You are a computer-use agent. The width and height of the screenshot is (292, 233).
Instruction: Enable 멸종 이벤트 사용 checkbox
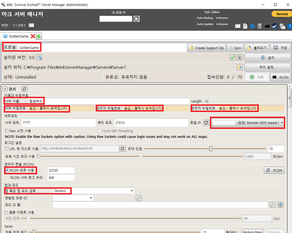pos(6,212)
